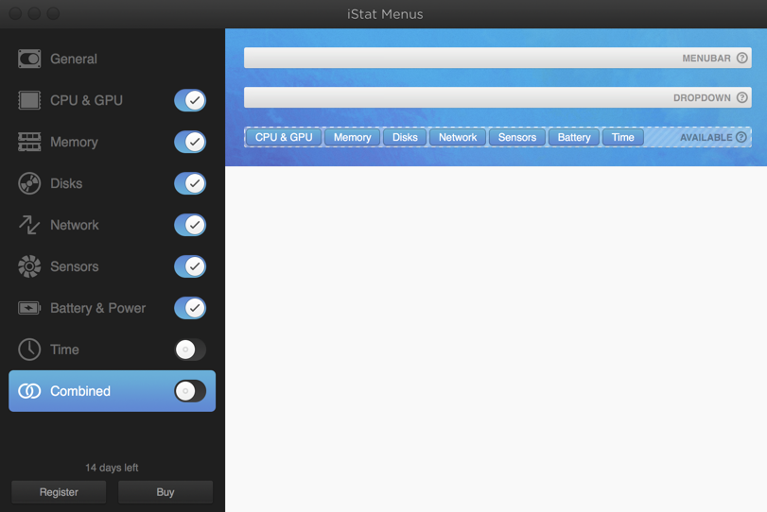Toggle the Disks switch off
Viewport: 767px width, 512px height.
(190, 183)
